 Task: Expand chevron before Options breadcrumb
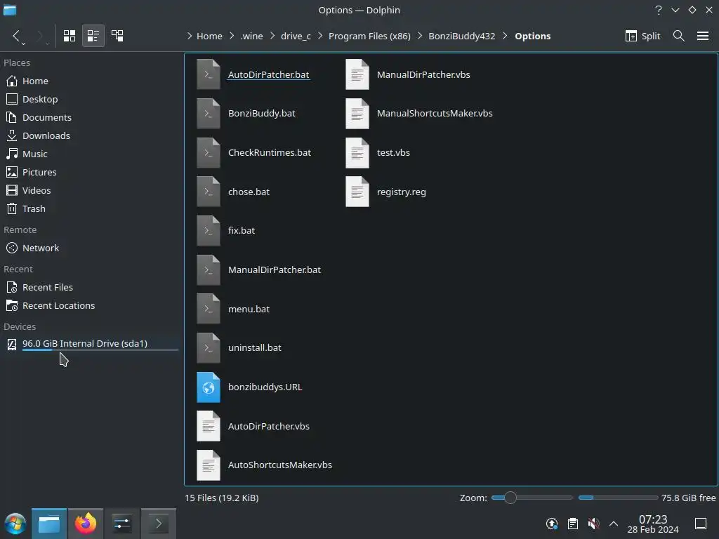pos(505,36)
